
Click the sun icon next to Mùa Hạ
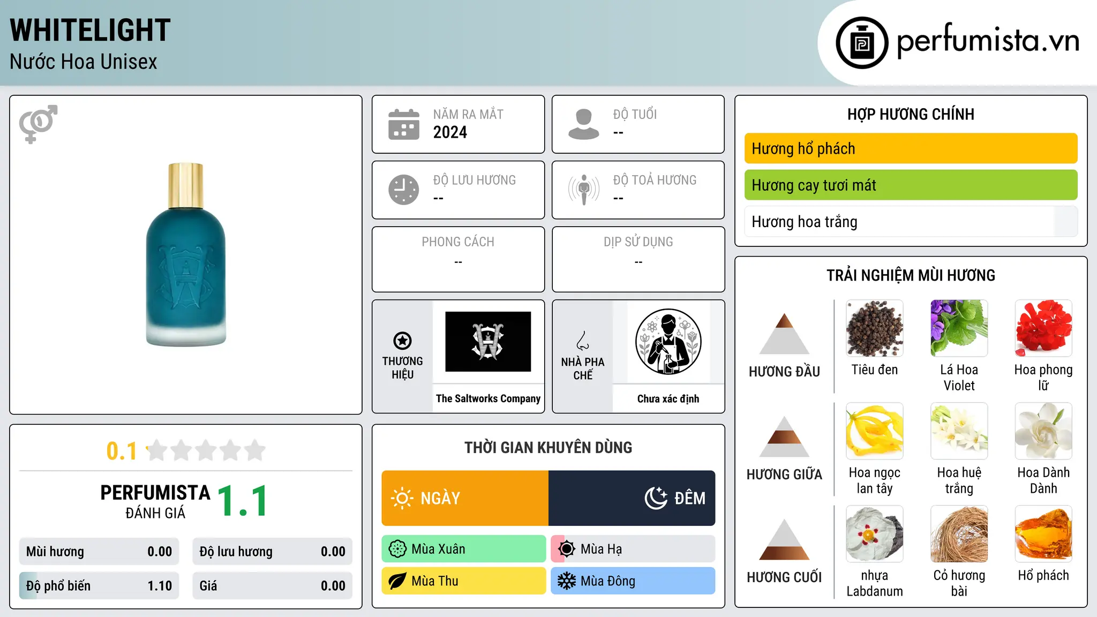pos(567,549)
